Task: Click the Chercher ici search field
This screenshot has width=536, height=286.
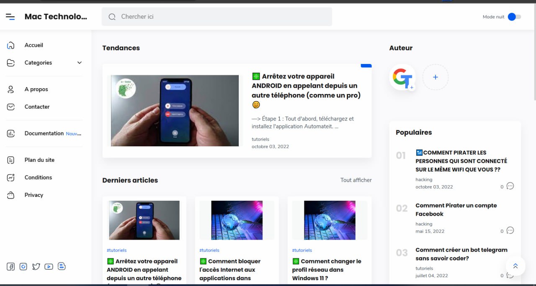Action: click(x=217, y=17)
